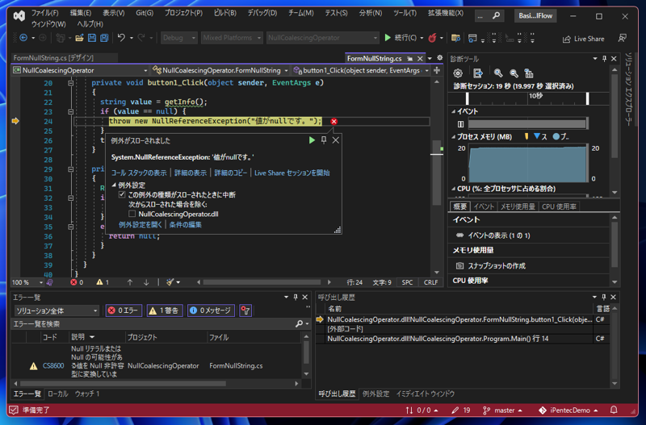Viewport: 646px width, 425px height.
Task: Click the edit conditions link
Action: tap(186, 225)
